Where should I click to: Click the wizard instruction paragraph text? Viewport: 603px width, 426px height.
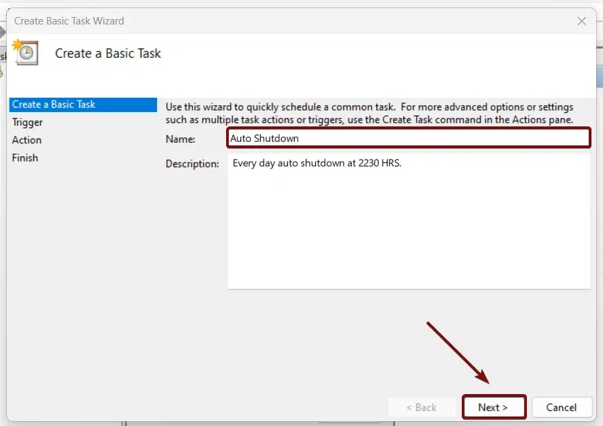[x=369, y=113]
